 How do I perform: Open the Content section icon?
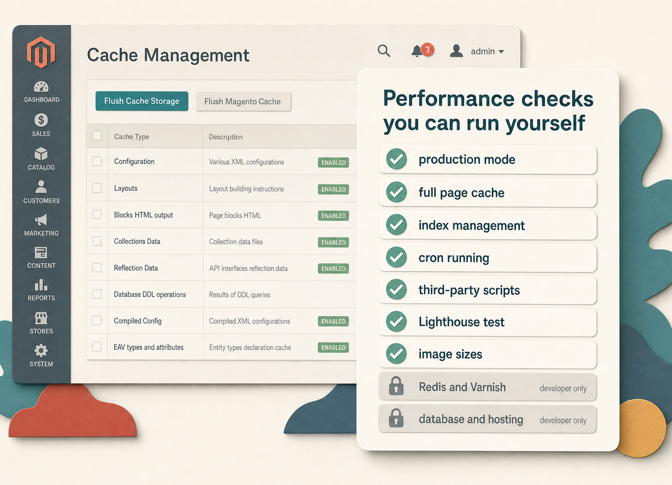click(41, 252)
